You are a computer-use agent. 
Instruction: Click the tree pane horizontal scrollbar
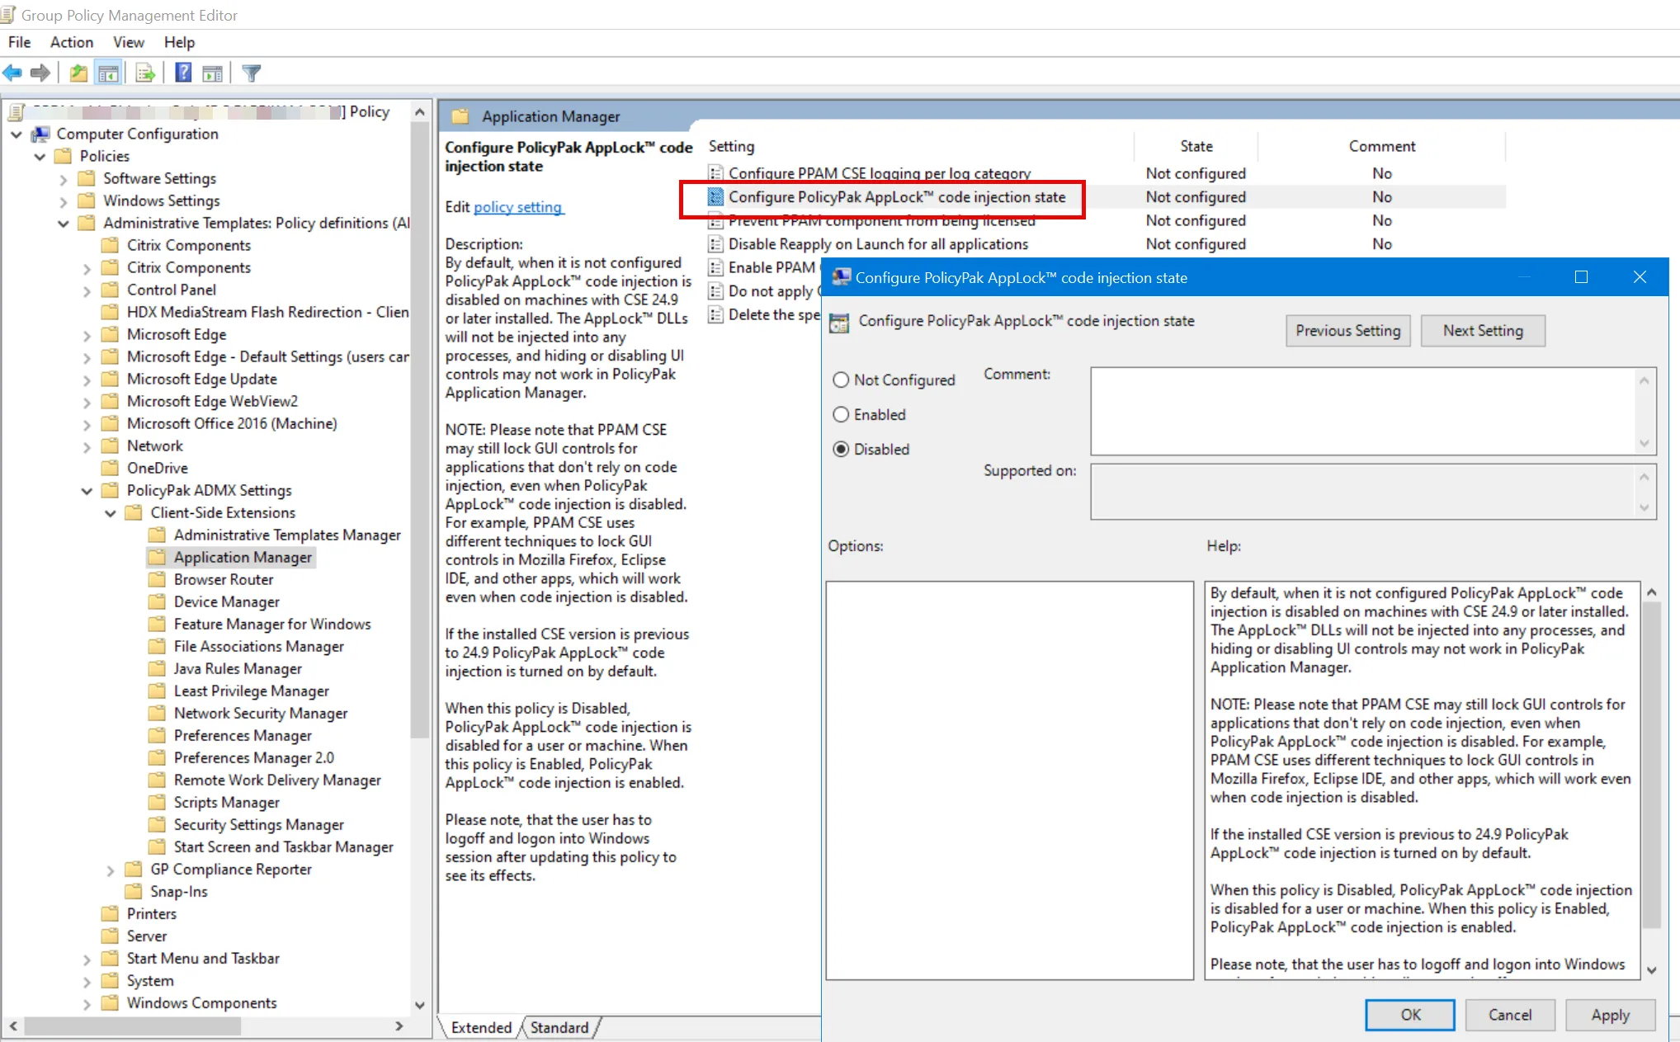tap(132, 1026)
